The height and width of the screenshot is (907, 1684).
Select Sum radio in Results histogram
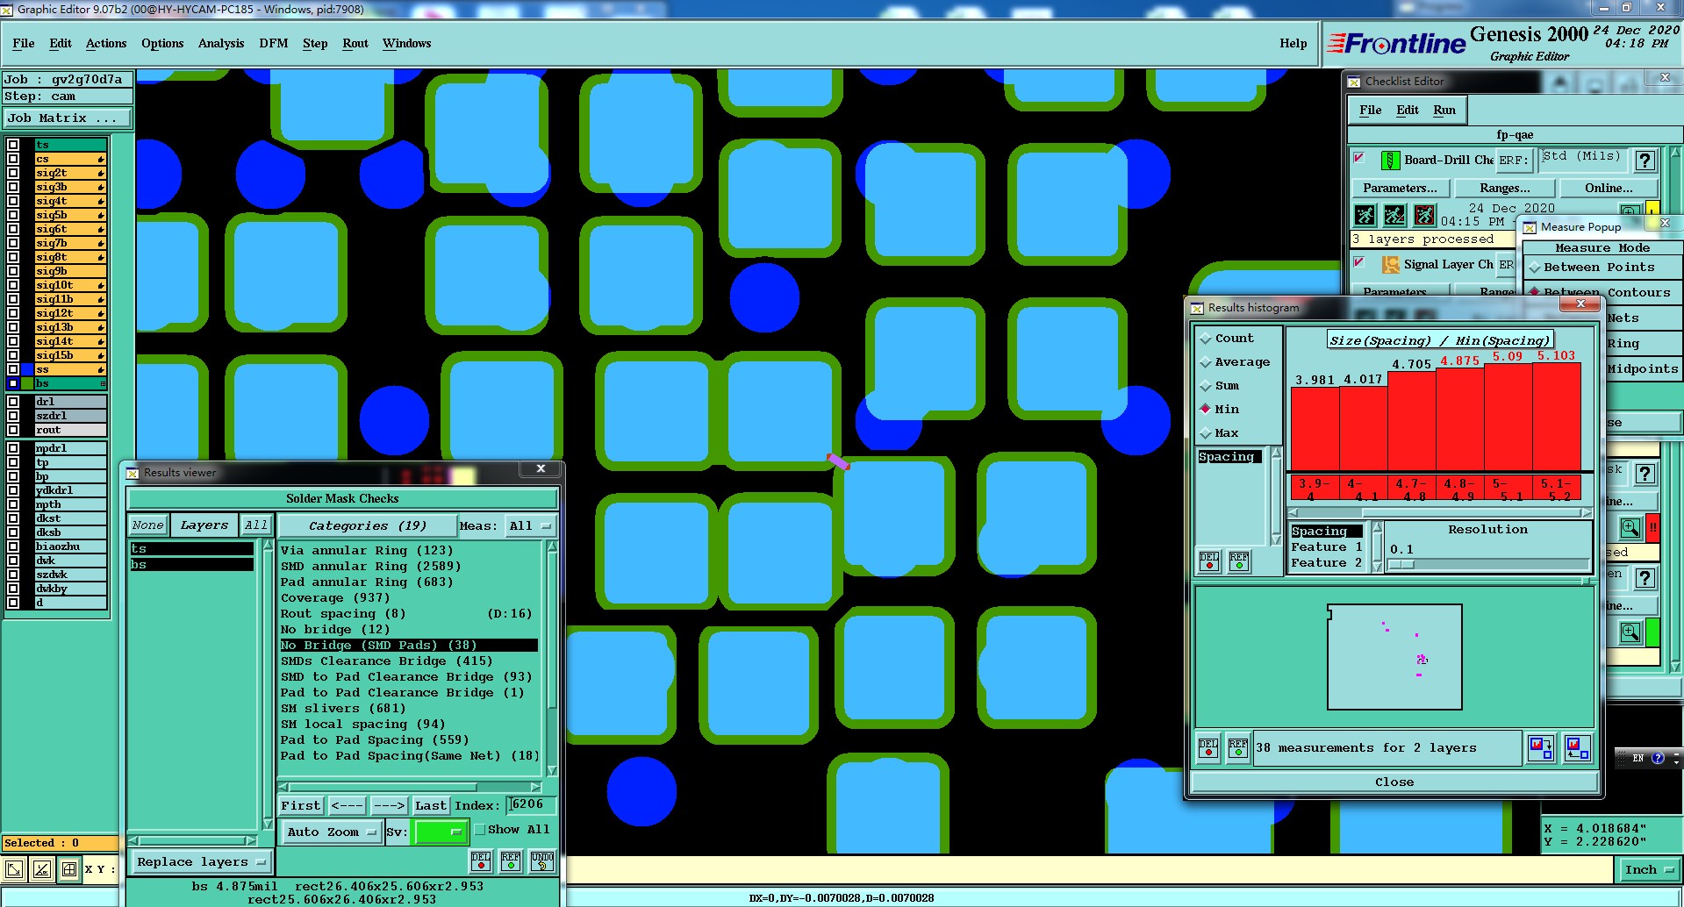pyautogui.click(x=1207, y=386)
